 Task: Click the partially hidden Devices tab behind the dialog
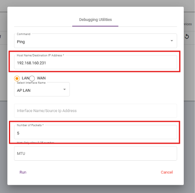coord(188,24)
